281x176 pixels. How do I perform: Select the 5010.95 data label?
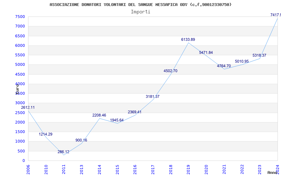coord(242,61)
